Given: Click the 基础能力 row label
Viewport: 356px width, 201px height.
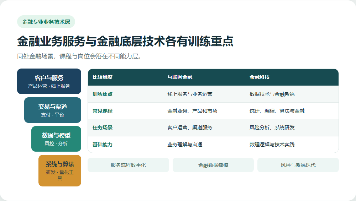Looking at the screenshot, I should pyautogui.click(x=103, y=145).
